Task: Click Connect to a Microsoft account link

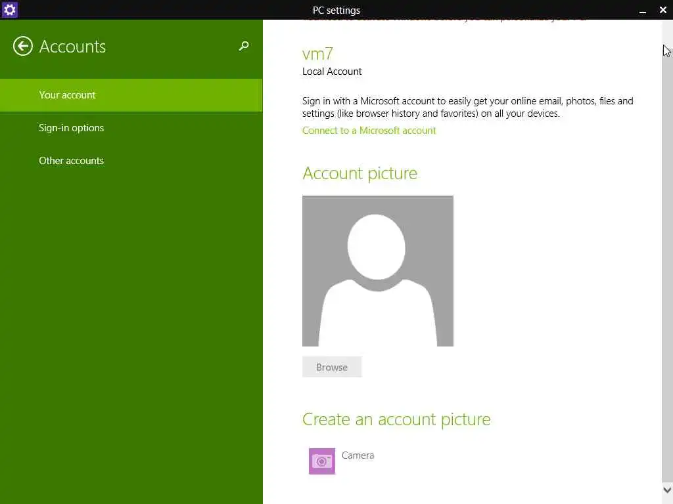Action: click(369, 131)
